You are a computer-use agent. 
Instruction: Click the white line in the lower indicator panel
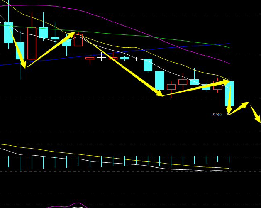[x=115, y=163]
